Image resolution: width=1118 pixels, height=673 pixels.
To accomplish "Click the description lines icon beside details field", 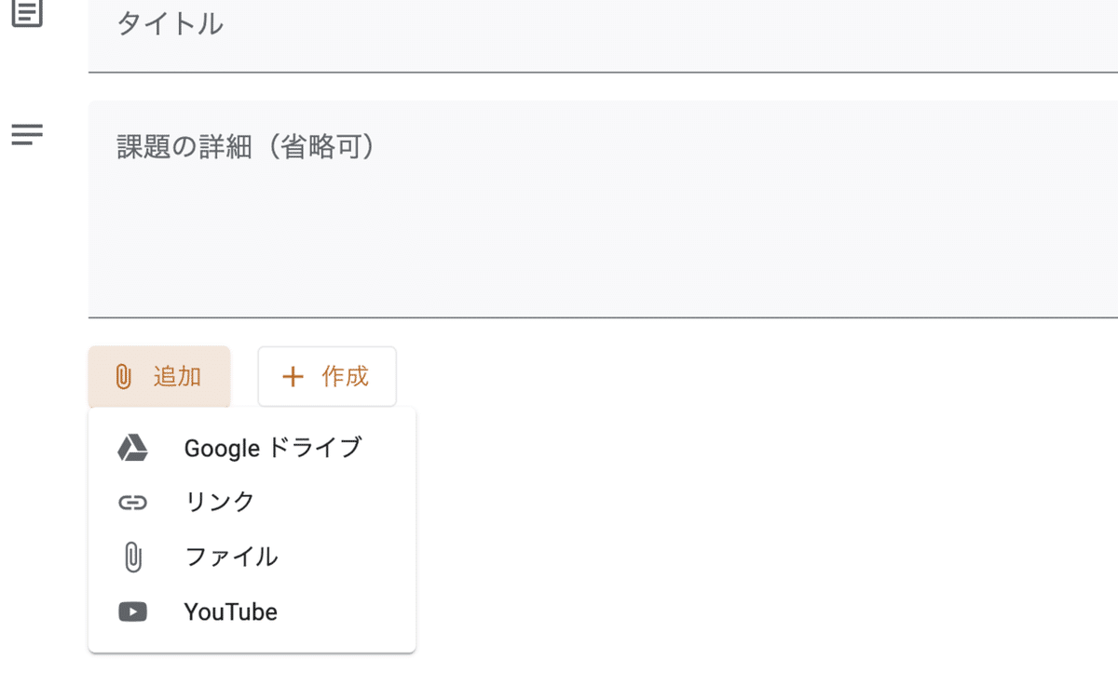I will click(26, 134).
